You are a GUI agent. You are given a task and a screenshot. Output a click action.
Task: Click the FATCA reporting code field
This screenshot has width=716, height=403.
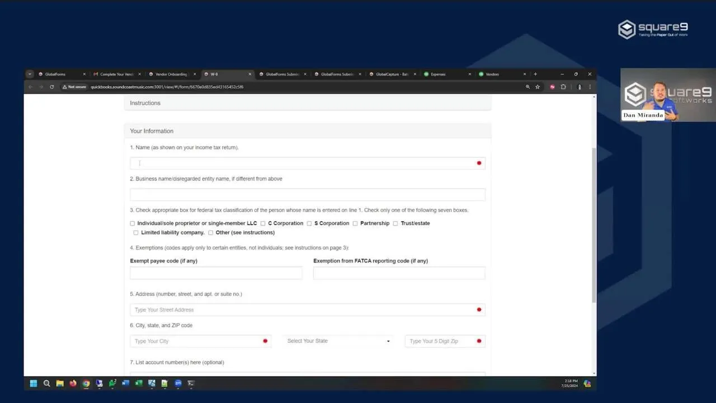coord(399,273)
